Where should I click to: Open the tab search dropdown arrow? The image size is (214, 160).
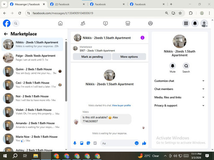pos(4,4)
